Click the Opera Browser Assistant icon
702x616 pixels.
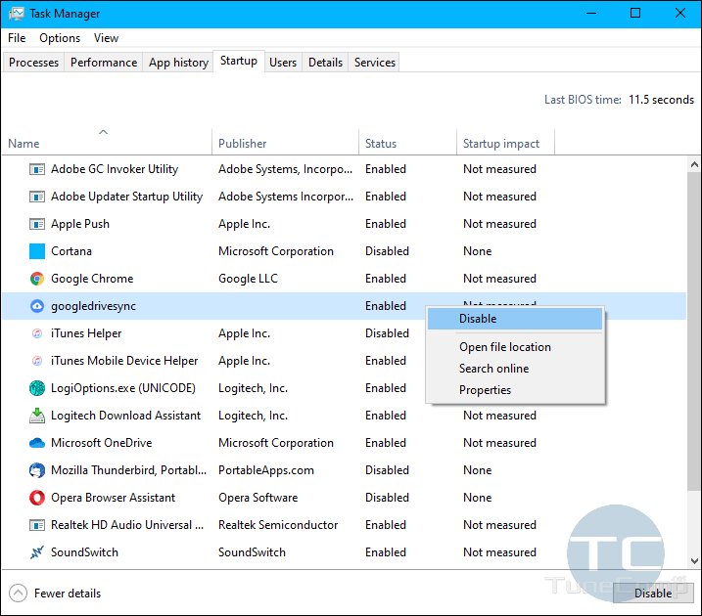(37, 498)
